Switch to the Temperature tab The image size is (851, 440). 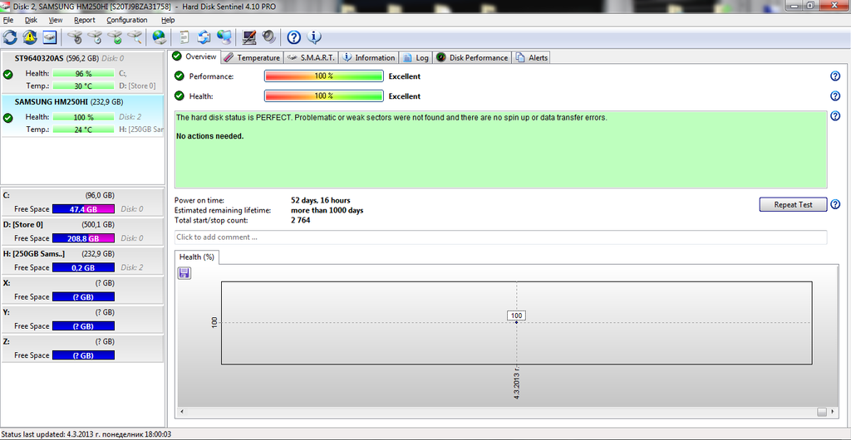pos(252,57)
